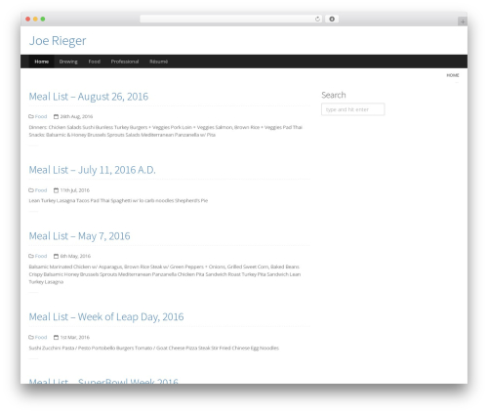Open Meal List – July 11, 2016 A.D. post
Screen dimensions: 488x413
coord(92,170)
